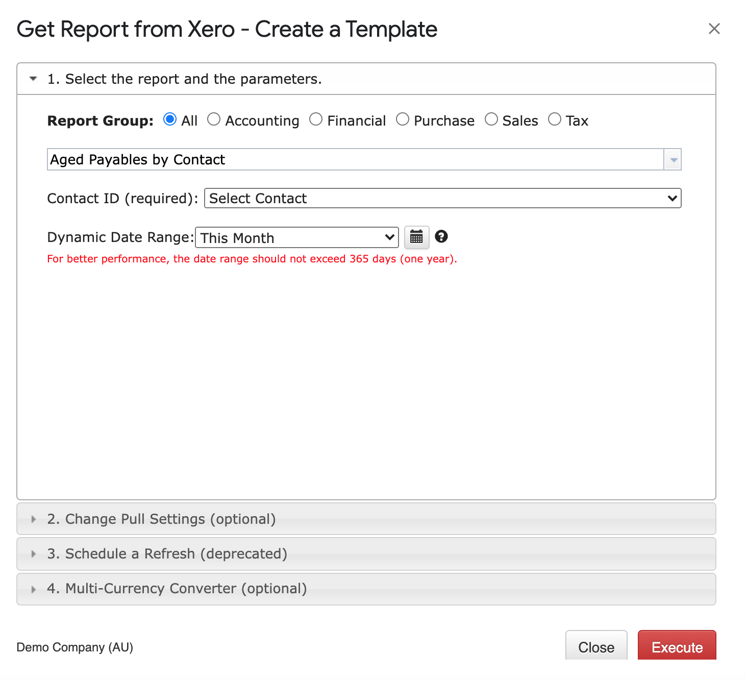Viewport: 746px width, 680px height.
Task: Select the Sales report group radio button
Action: click(x=491, y=119)
